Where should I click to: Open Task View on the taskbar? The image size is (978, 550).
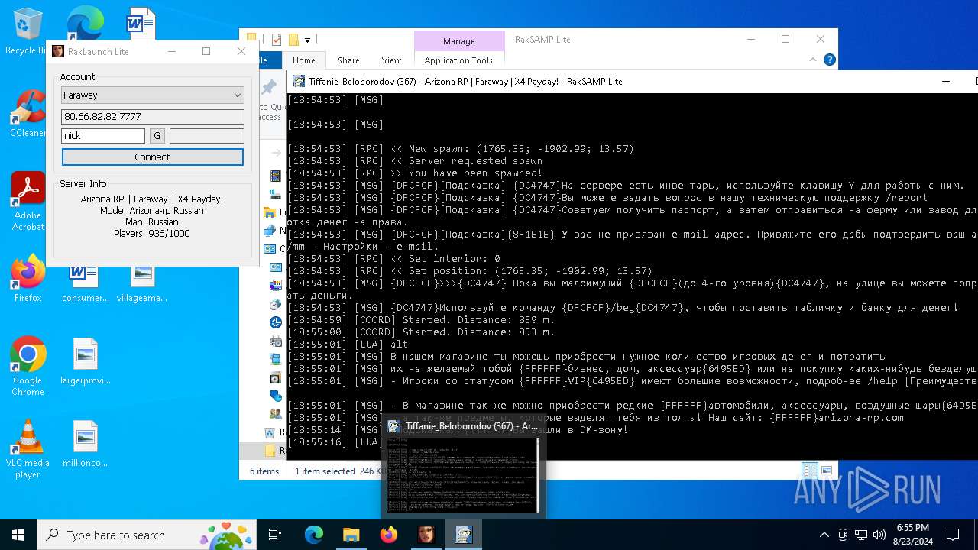coord(275,535)
